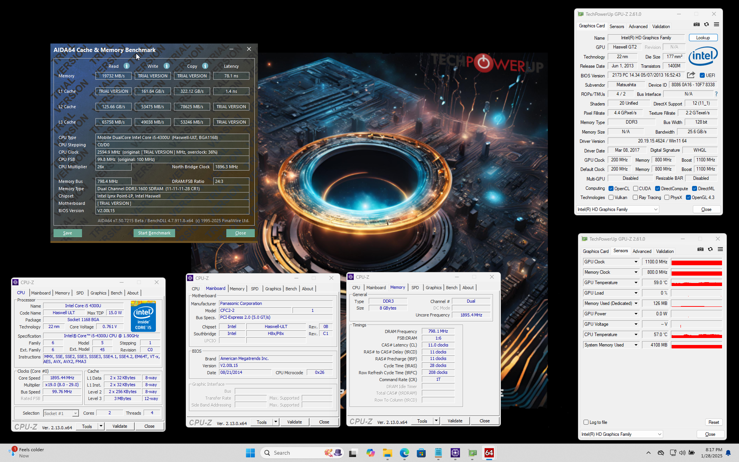Launch Microsoft Edge from taskbar
This screenshot has height=462, width=739.
pyautogui.click(x=404, y=453)
